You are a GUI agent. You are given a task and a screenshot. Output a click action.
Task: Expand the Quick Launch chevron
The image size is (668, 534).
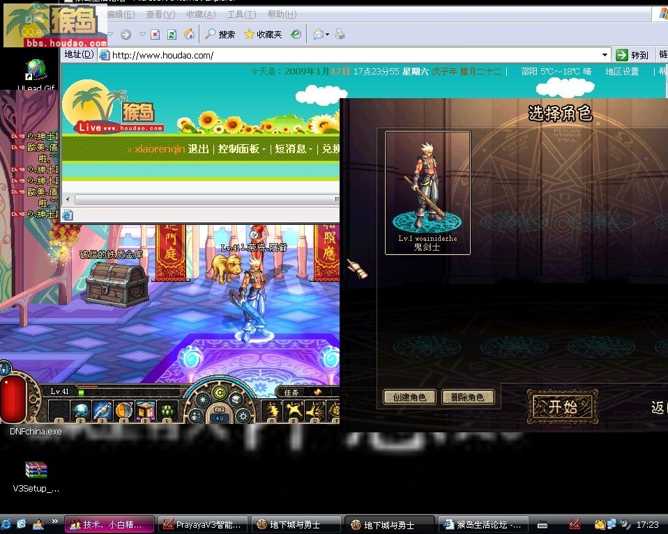[x=55, y=521]
